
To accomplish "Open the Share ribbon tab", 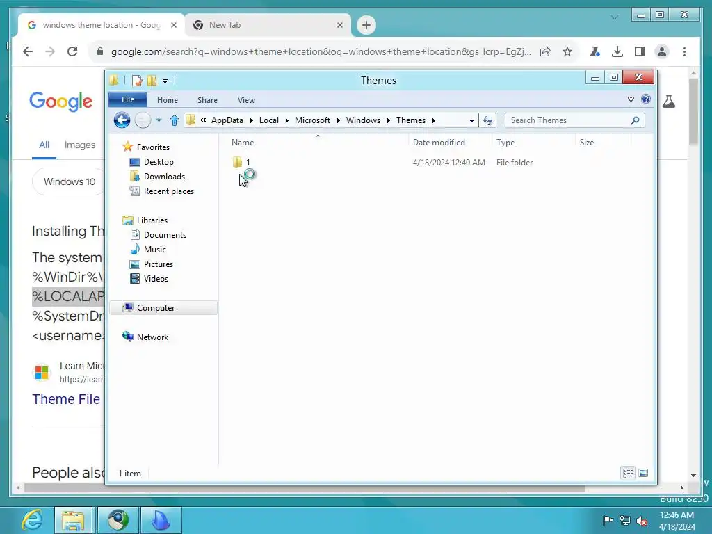I will (207, 100).
